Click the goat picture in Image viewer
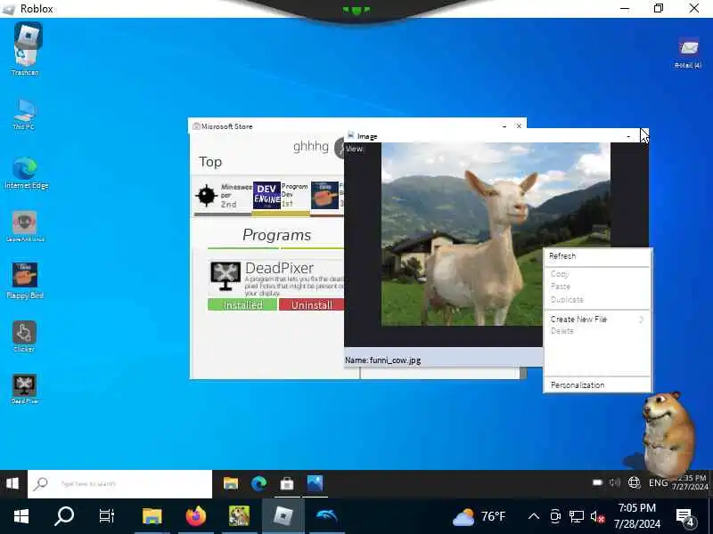The width and height of the screenshot is (713, 534). pyautogui.click(x=496, y=234)
